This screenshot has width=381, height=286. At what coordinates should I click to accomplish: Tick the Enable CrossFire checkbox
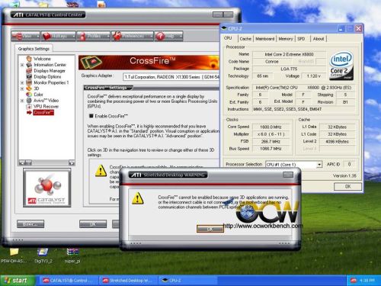(91, 116)
